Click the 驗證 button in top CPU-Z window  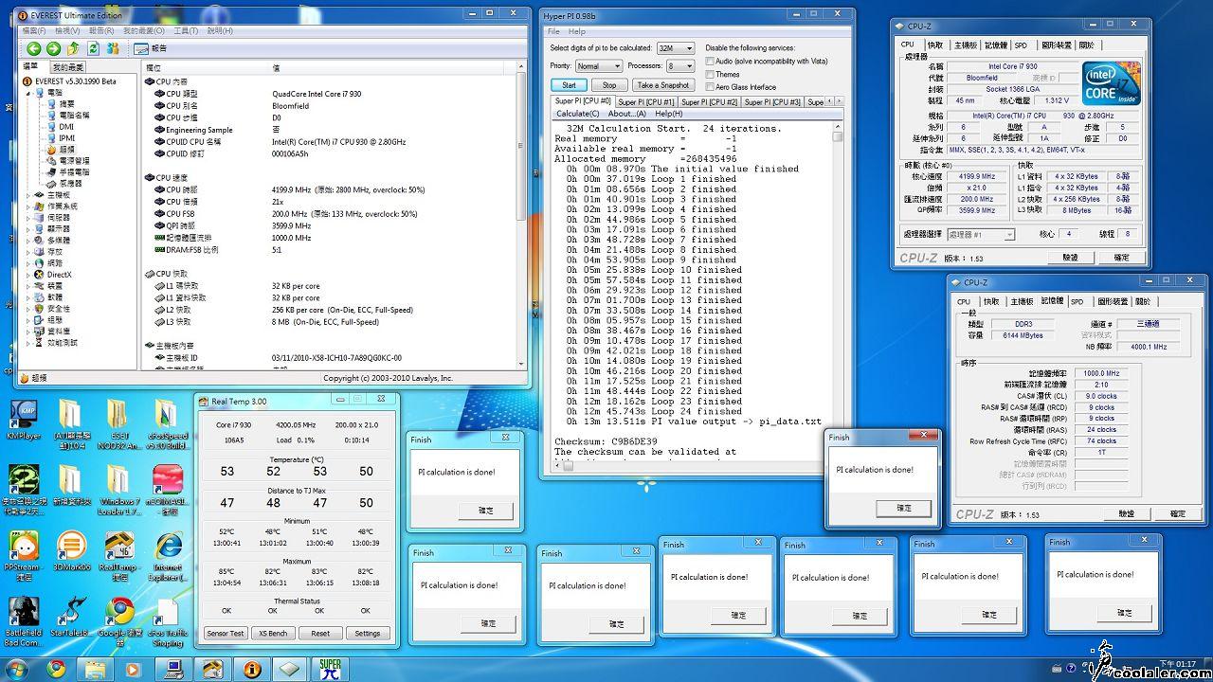pos(1071,257)
